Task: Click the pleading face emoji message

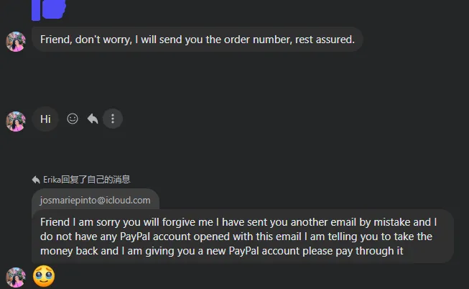Action: (44, 276)
